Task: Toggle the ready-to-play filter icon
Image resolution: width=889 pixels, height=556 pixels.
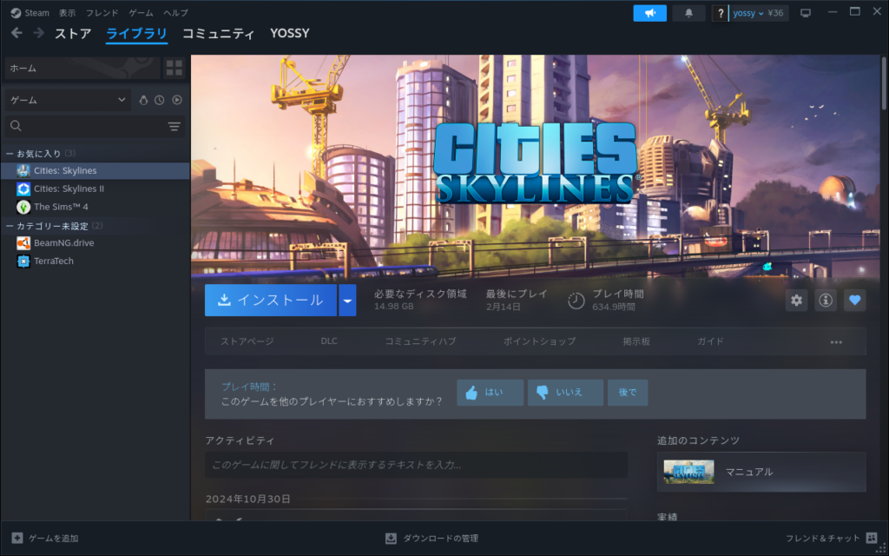Action: pos(177,100)
